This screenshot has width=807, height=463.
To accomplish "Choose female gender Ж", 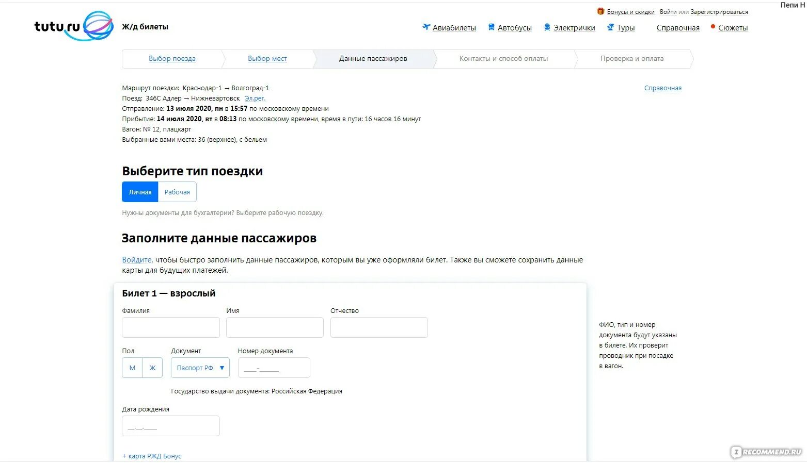I will click(152, 368).
